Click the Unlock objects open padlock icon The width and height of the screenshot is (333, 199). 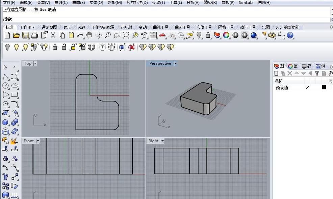click(x=64, y=47)
